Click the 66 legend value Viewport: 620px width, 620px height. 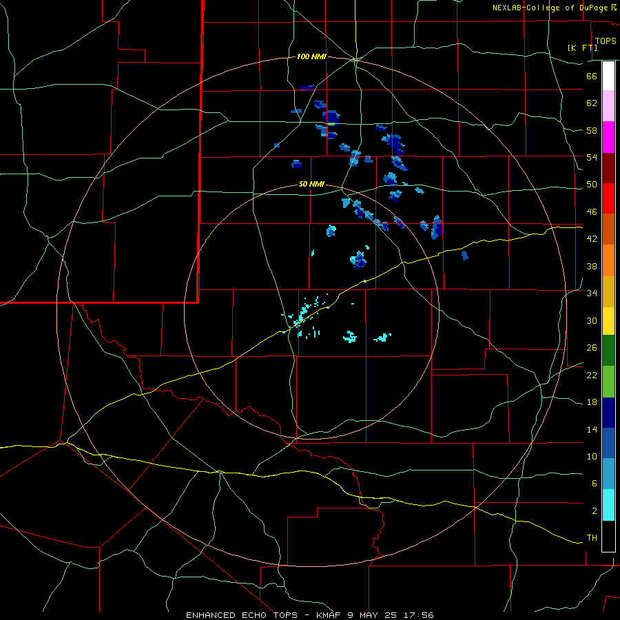point(592,76)
